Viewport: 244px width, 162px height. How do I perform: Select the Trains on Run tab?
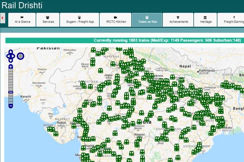click(x=147, y=20)
